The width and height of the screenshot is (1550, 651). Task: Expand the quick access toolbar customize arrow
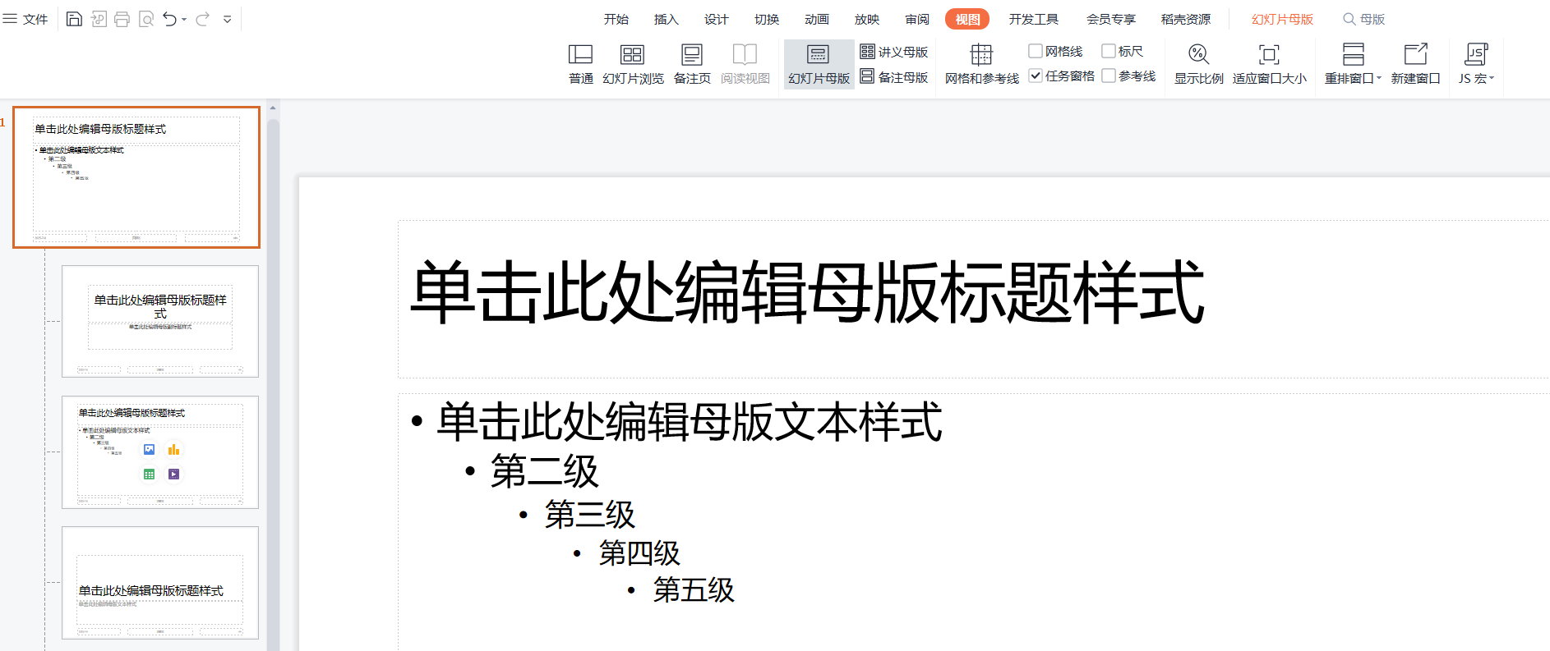[228, 19]
